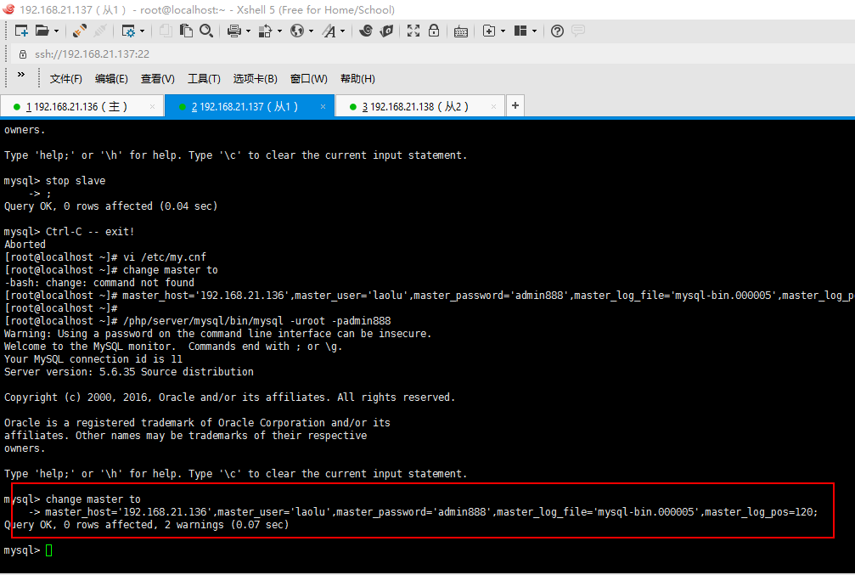This screenshot has height=575, width=855.
Task: Add a new tab with plus button
Action: click(515, 106)
